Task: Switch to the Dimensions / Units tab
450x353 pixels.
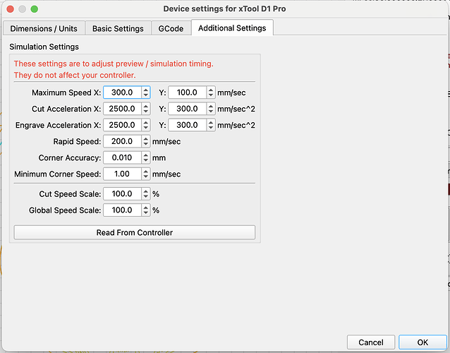Action: pos(44,28)
